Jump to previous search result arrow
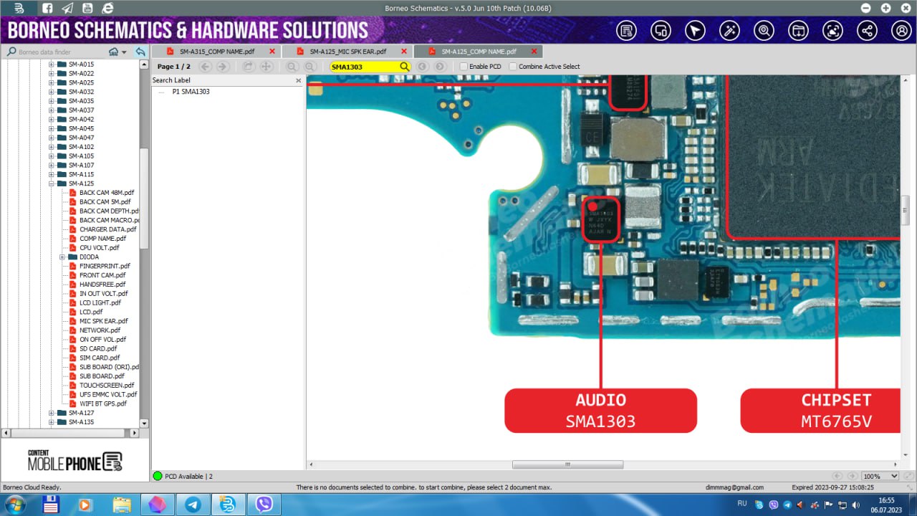 tap(423, 67)
